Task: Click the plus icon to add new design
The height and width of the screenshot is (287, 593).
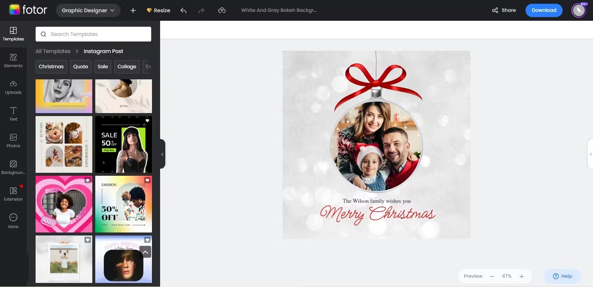Action: pyautogui.click(x=133, y=10)
